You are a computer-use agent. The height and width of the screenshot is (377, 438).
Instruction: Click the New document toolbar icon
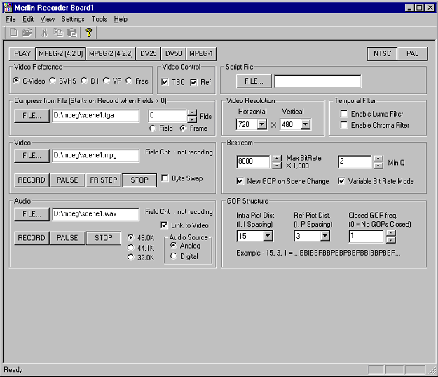pyautogui.click(x=13, y=32)
